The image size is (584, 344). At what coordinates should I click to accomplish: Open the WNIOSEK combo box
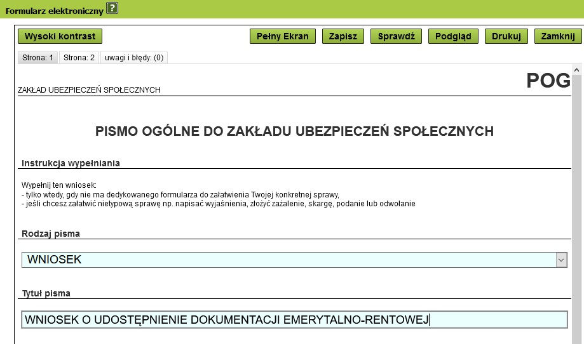[294, 260]
